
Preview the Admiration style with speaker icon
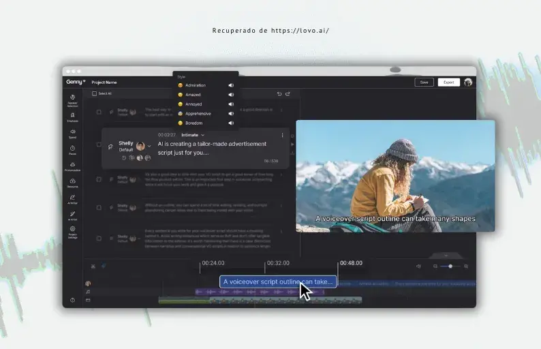[231, 85]
